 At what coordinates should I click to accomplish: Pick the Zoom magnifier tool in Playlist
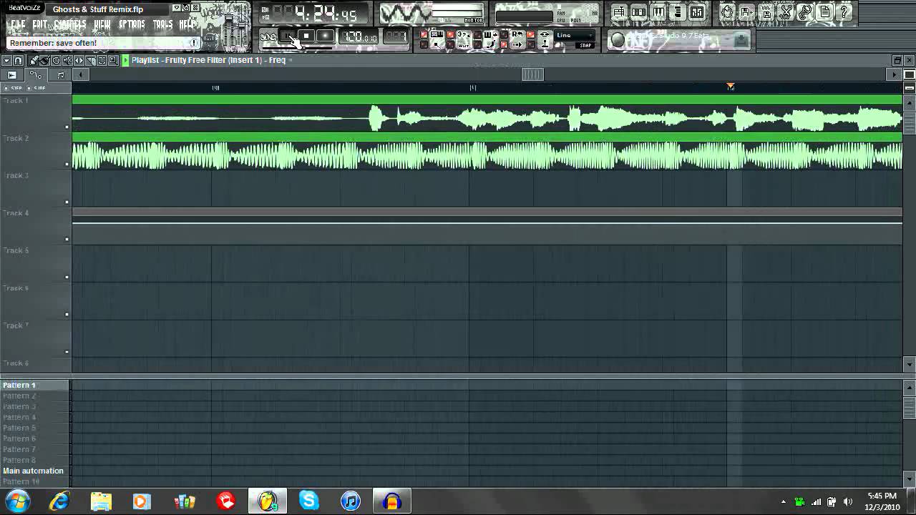[113, 61]
